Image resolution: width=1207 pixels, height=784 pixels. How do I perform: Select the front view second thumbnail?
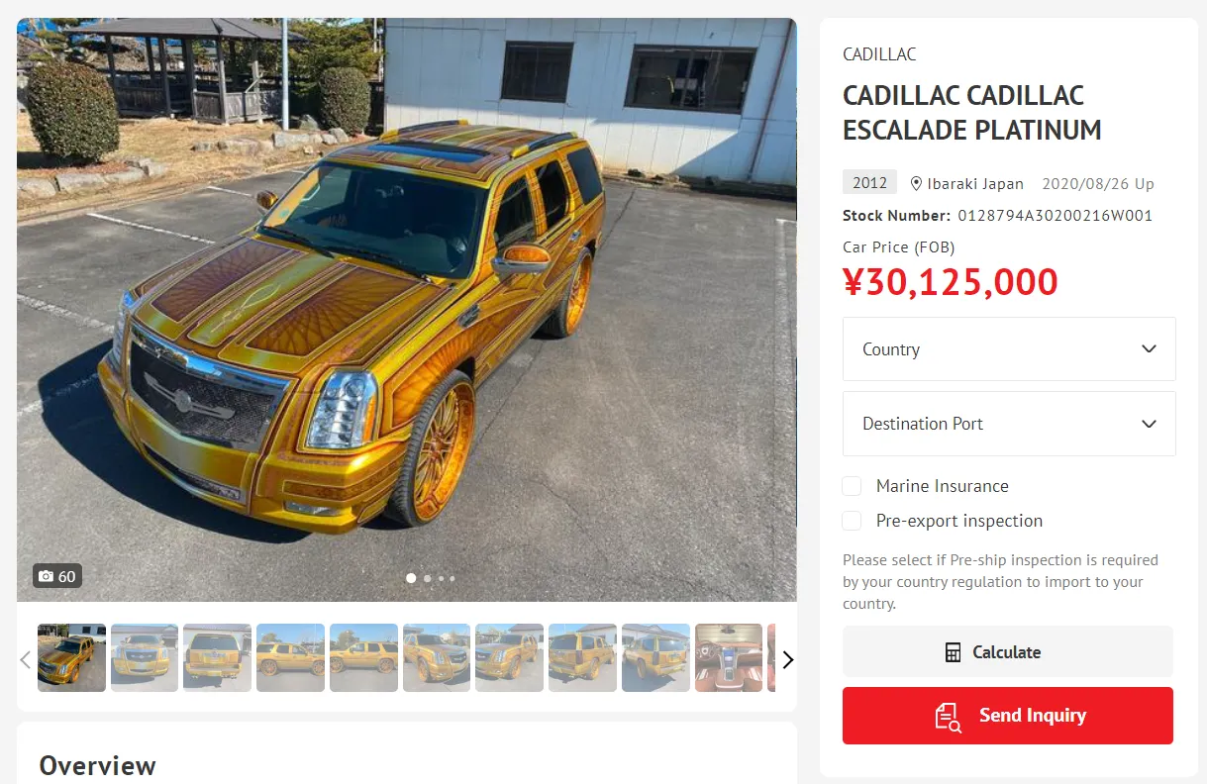[145, 657]
